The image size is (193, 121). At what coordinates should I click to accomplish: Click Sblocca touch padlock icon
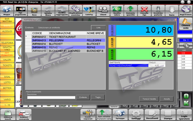click(8, 115)
